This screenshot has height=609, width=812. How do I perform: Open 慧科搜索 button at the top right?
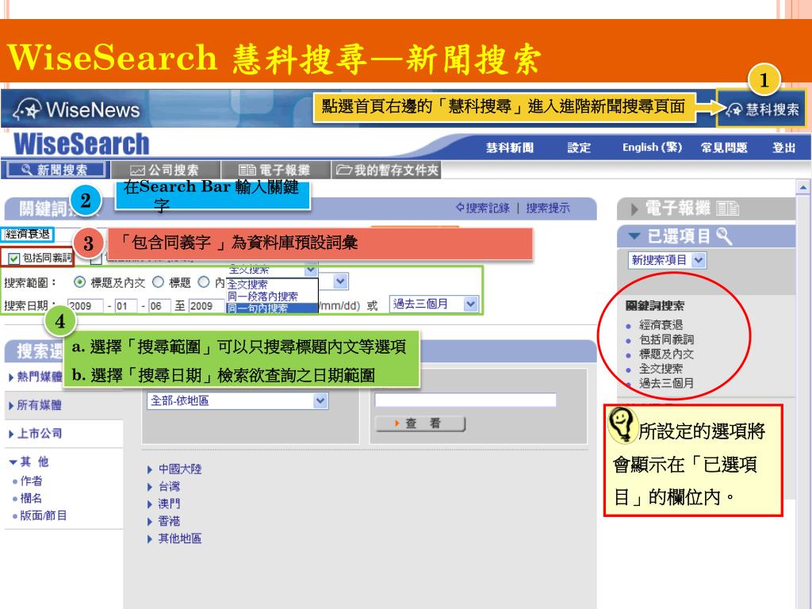point(762,109)
